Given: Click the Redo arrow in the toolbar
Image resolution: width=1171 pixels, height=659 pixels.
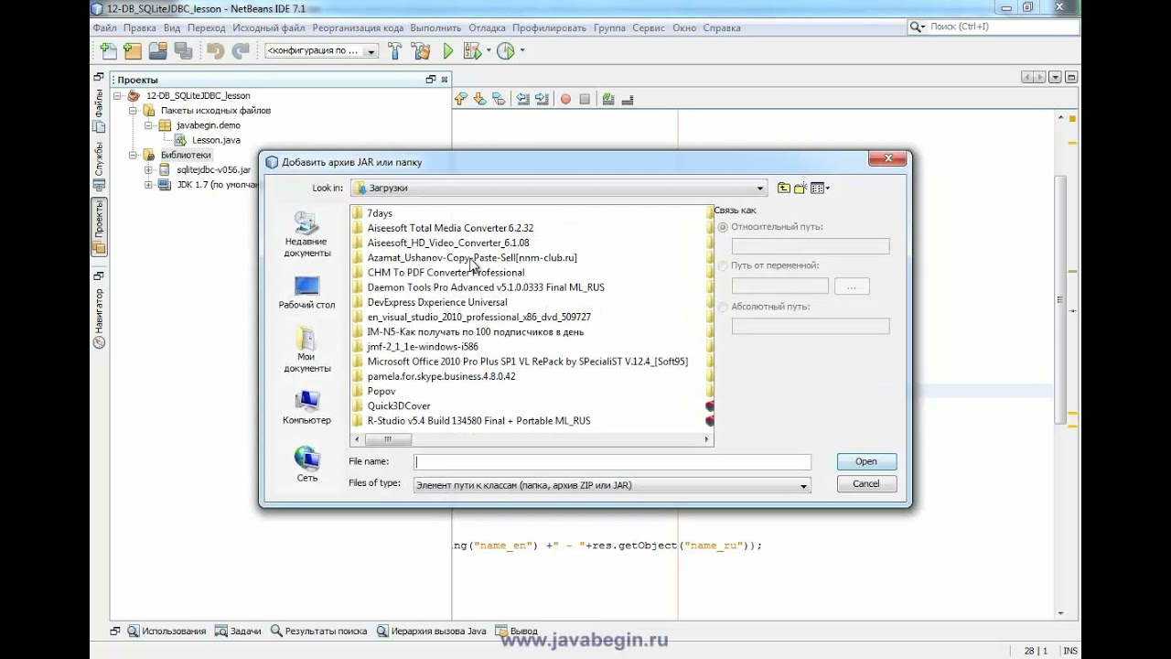Looking at the screenshot, I should pos(240,51).
